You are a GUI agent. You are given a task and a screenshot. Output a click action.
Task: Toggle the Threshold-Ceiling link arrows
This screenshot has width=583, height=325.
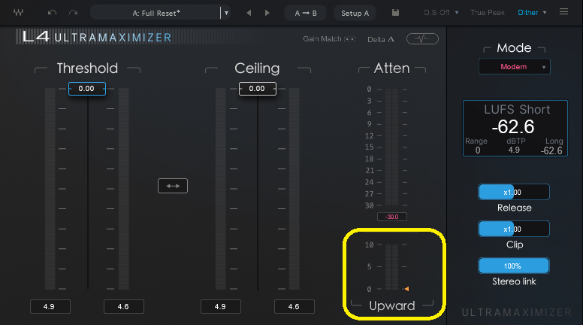172,186
